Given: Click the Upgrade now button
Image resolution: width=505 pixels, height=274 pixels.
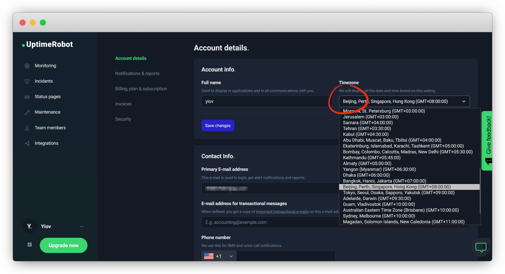Looking at the screenshot, I should tap(63, 245).
